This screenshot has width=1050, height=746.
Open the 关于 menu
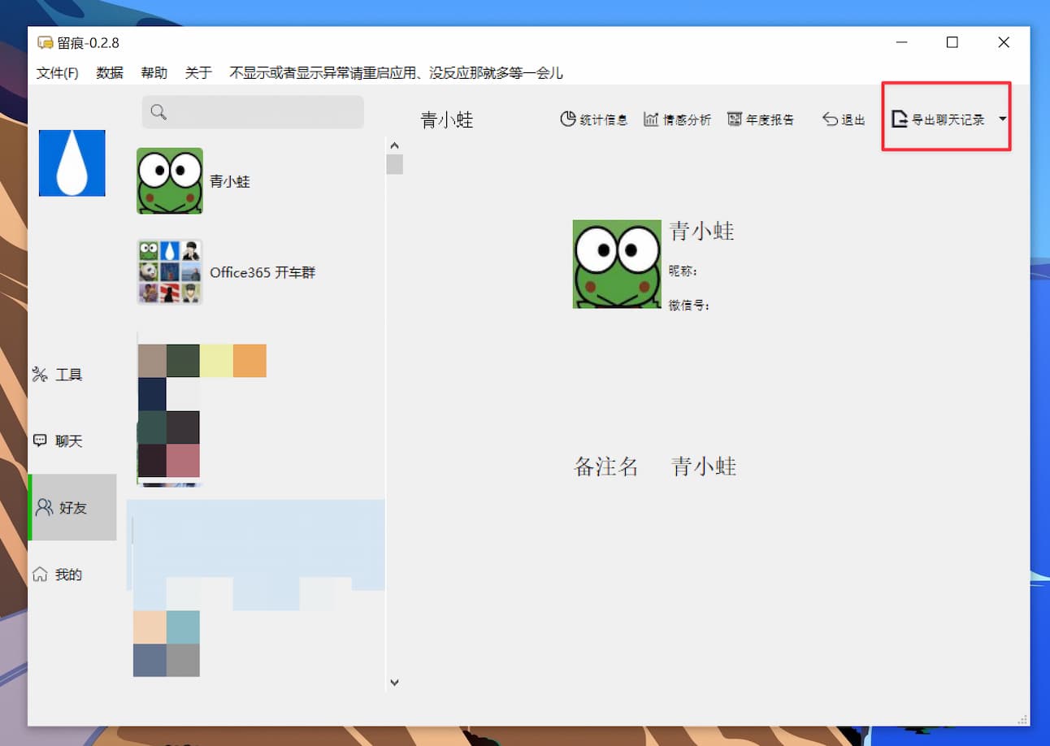tap(198, 73)
